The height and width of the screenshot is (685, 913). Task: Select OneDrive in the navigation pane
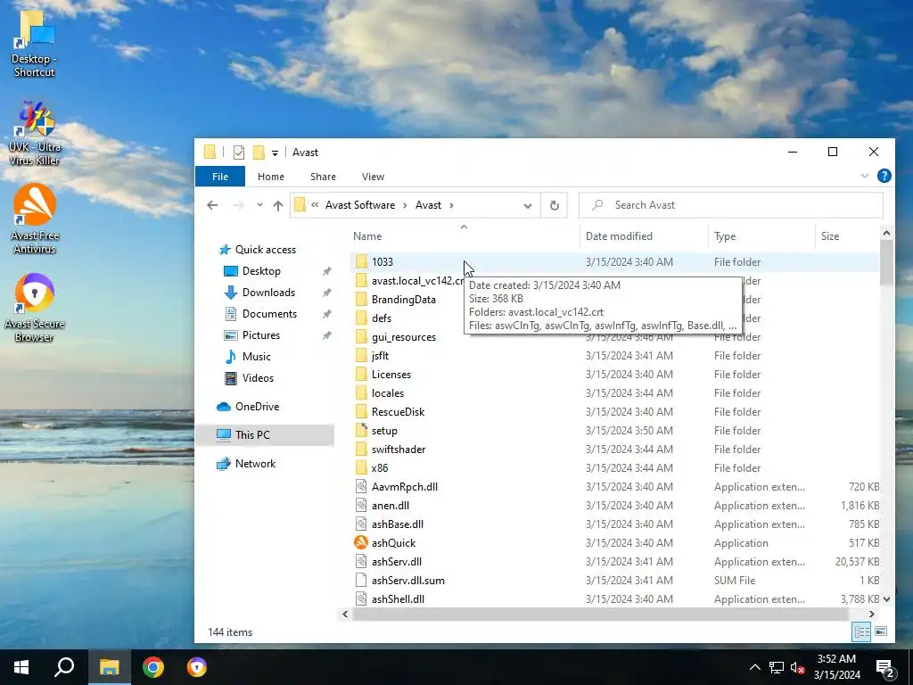(x=257, y=407)
